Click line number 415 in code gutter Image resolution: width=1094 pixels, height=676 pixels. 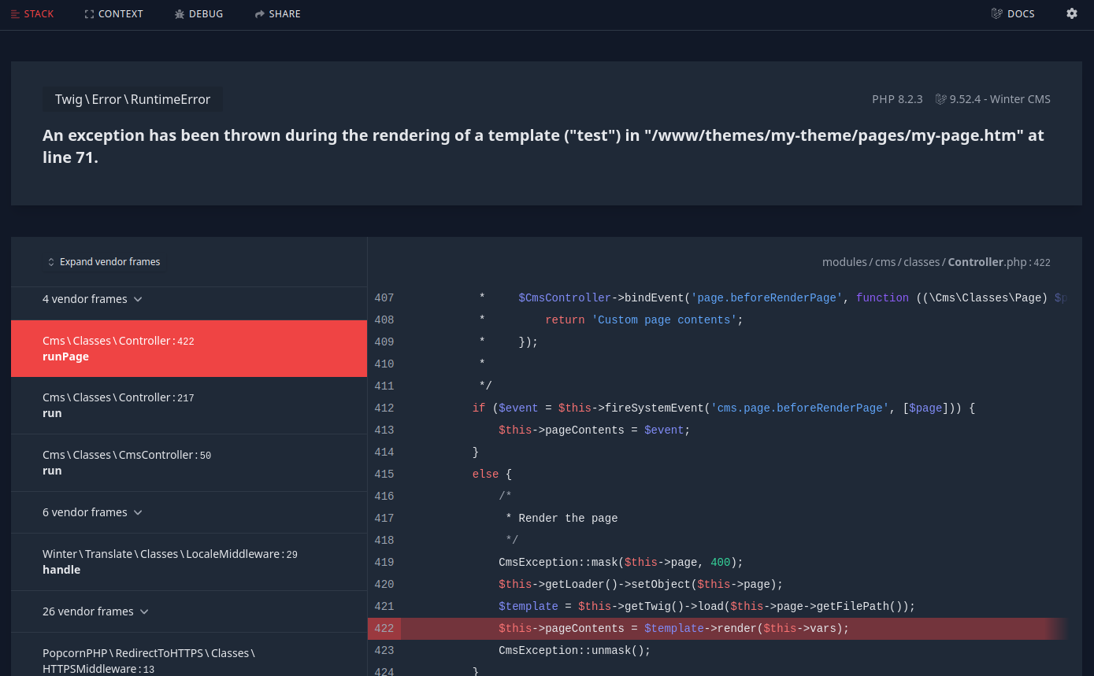coord(384,475)
